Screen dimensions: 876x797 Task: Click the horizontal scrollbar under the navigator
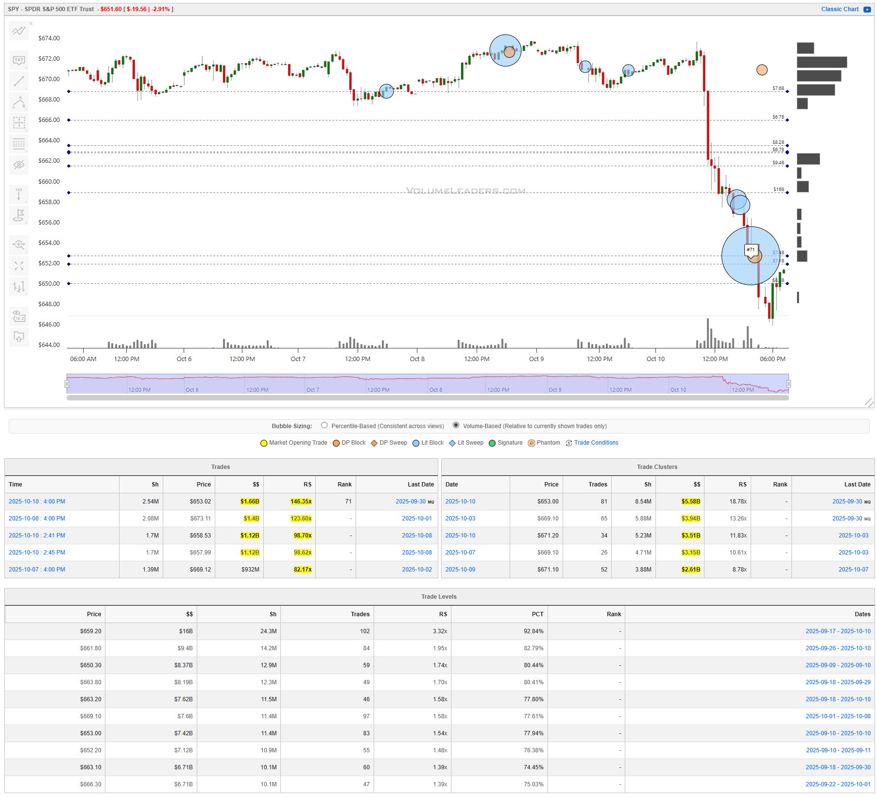[428, 398]
